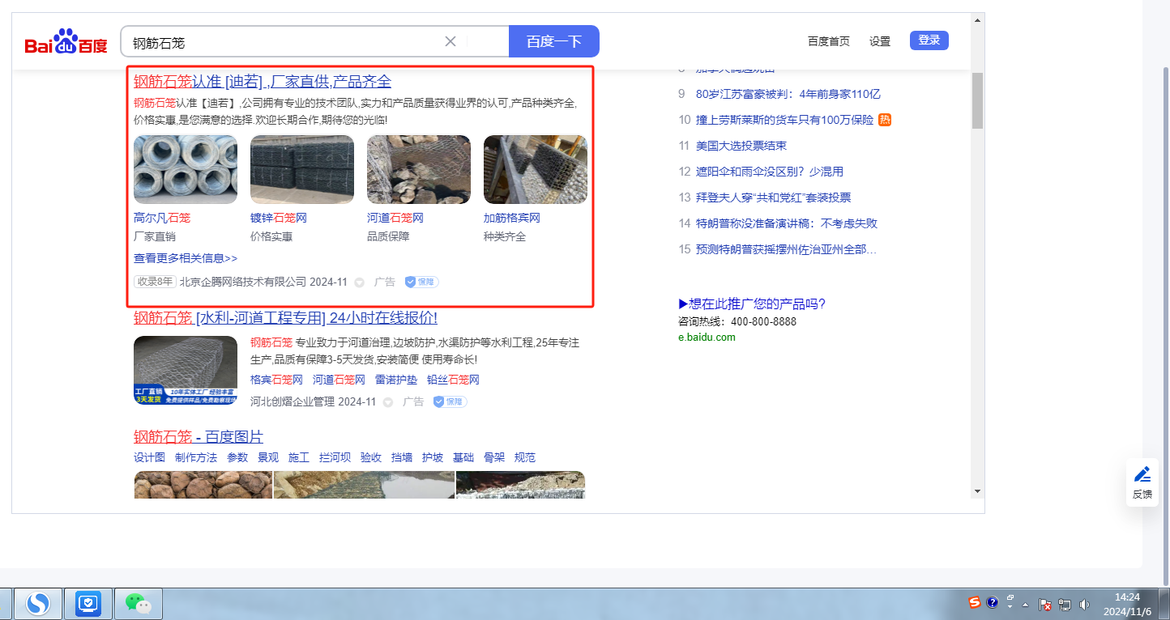The height and width of the screenshot is (620, 1170).
Task: Select the 挡墙 image category
Action: click(402, 457)
